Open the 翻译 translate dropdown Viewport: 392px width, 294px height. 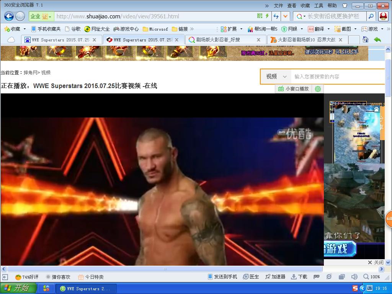319,29
